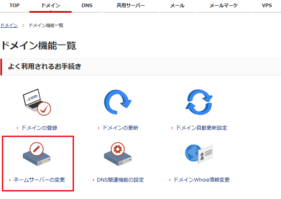Switch to the VPS navigation tab
Image resolution: width=281 pixels, height=199 pixels.
pyautogui.click(x=267, y=6)
